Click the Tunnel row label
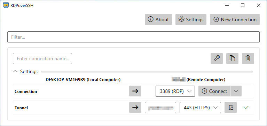 (x=21, y=108)
